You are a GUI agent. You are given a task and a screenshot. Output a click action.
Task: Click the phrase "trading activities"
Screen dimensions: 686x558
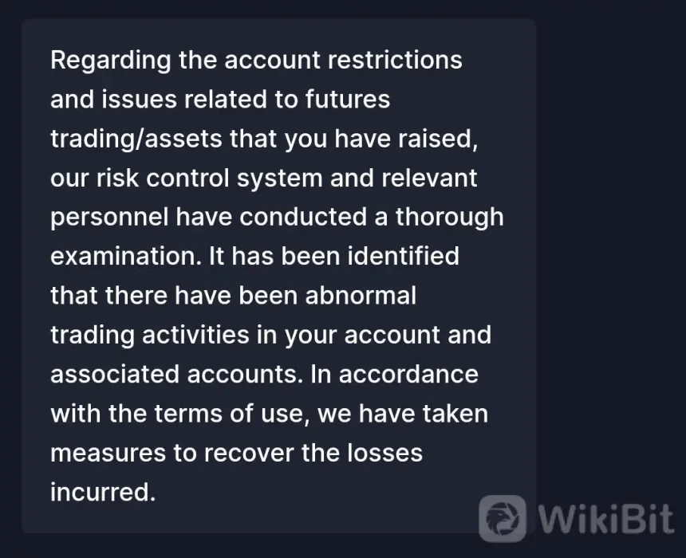(x=150, y=336)
